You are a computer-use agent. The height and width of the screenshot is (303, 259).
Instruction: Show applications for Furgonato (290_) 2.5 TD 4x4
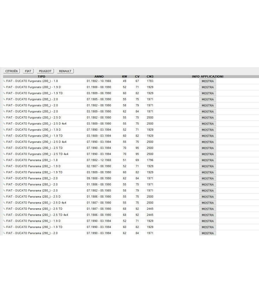pyautogui.click(x=208, y=154)
